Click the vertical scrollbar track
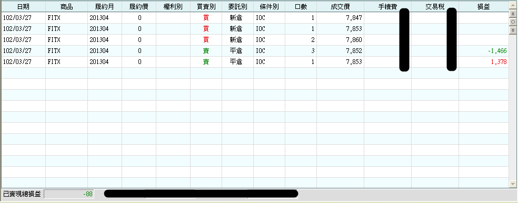 pos(513,107)
